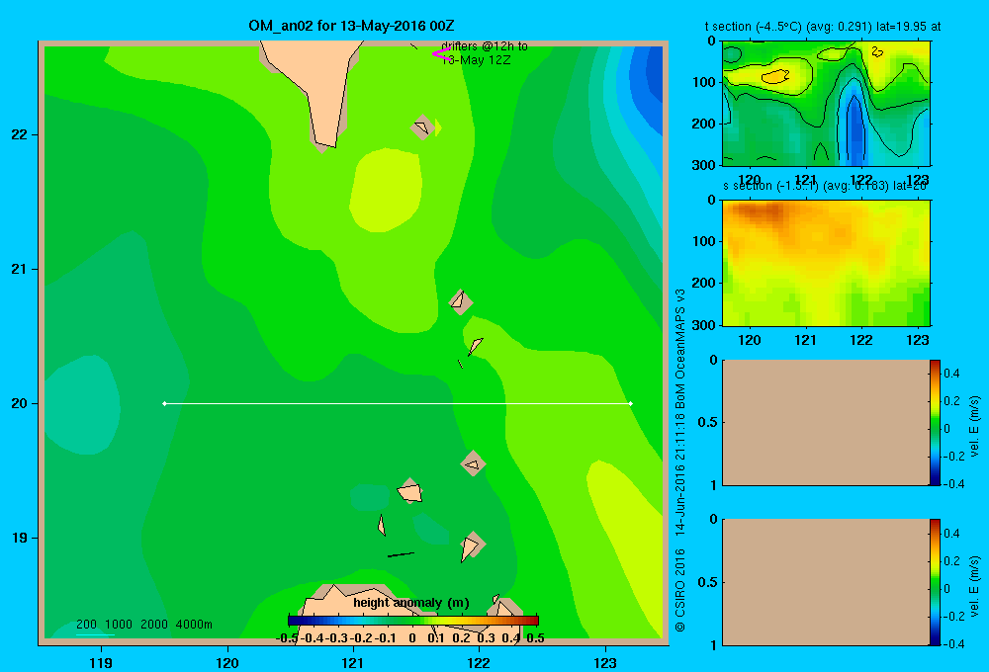Image resolution: width=989 pixels, height=672 pixels.
Task: Click latitude label 19 on main map axis
Action: tap(19, 538)
